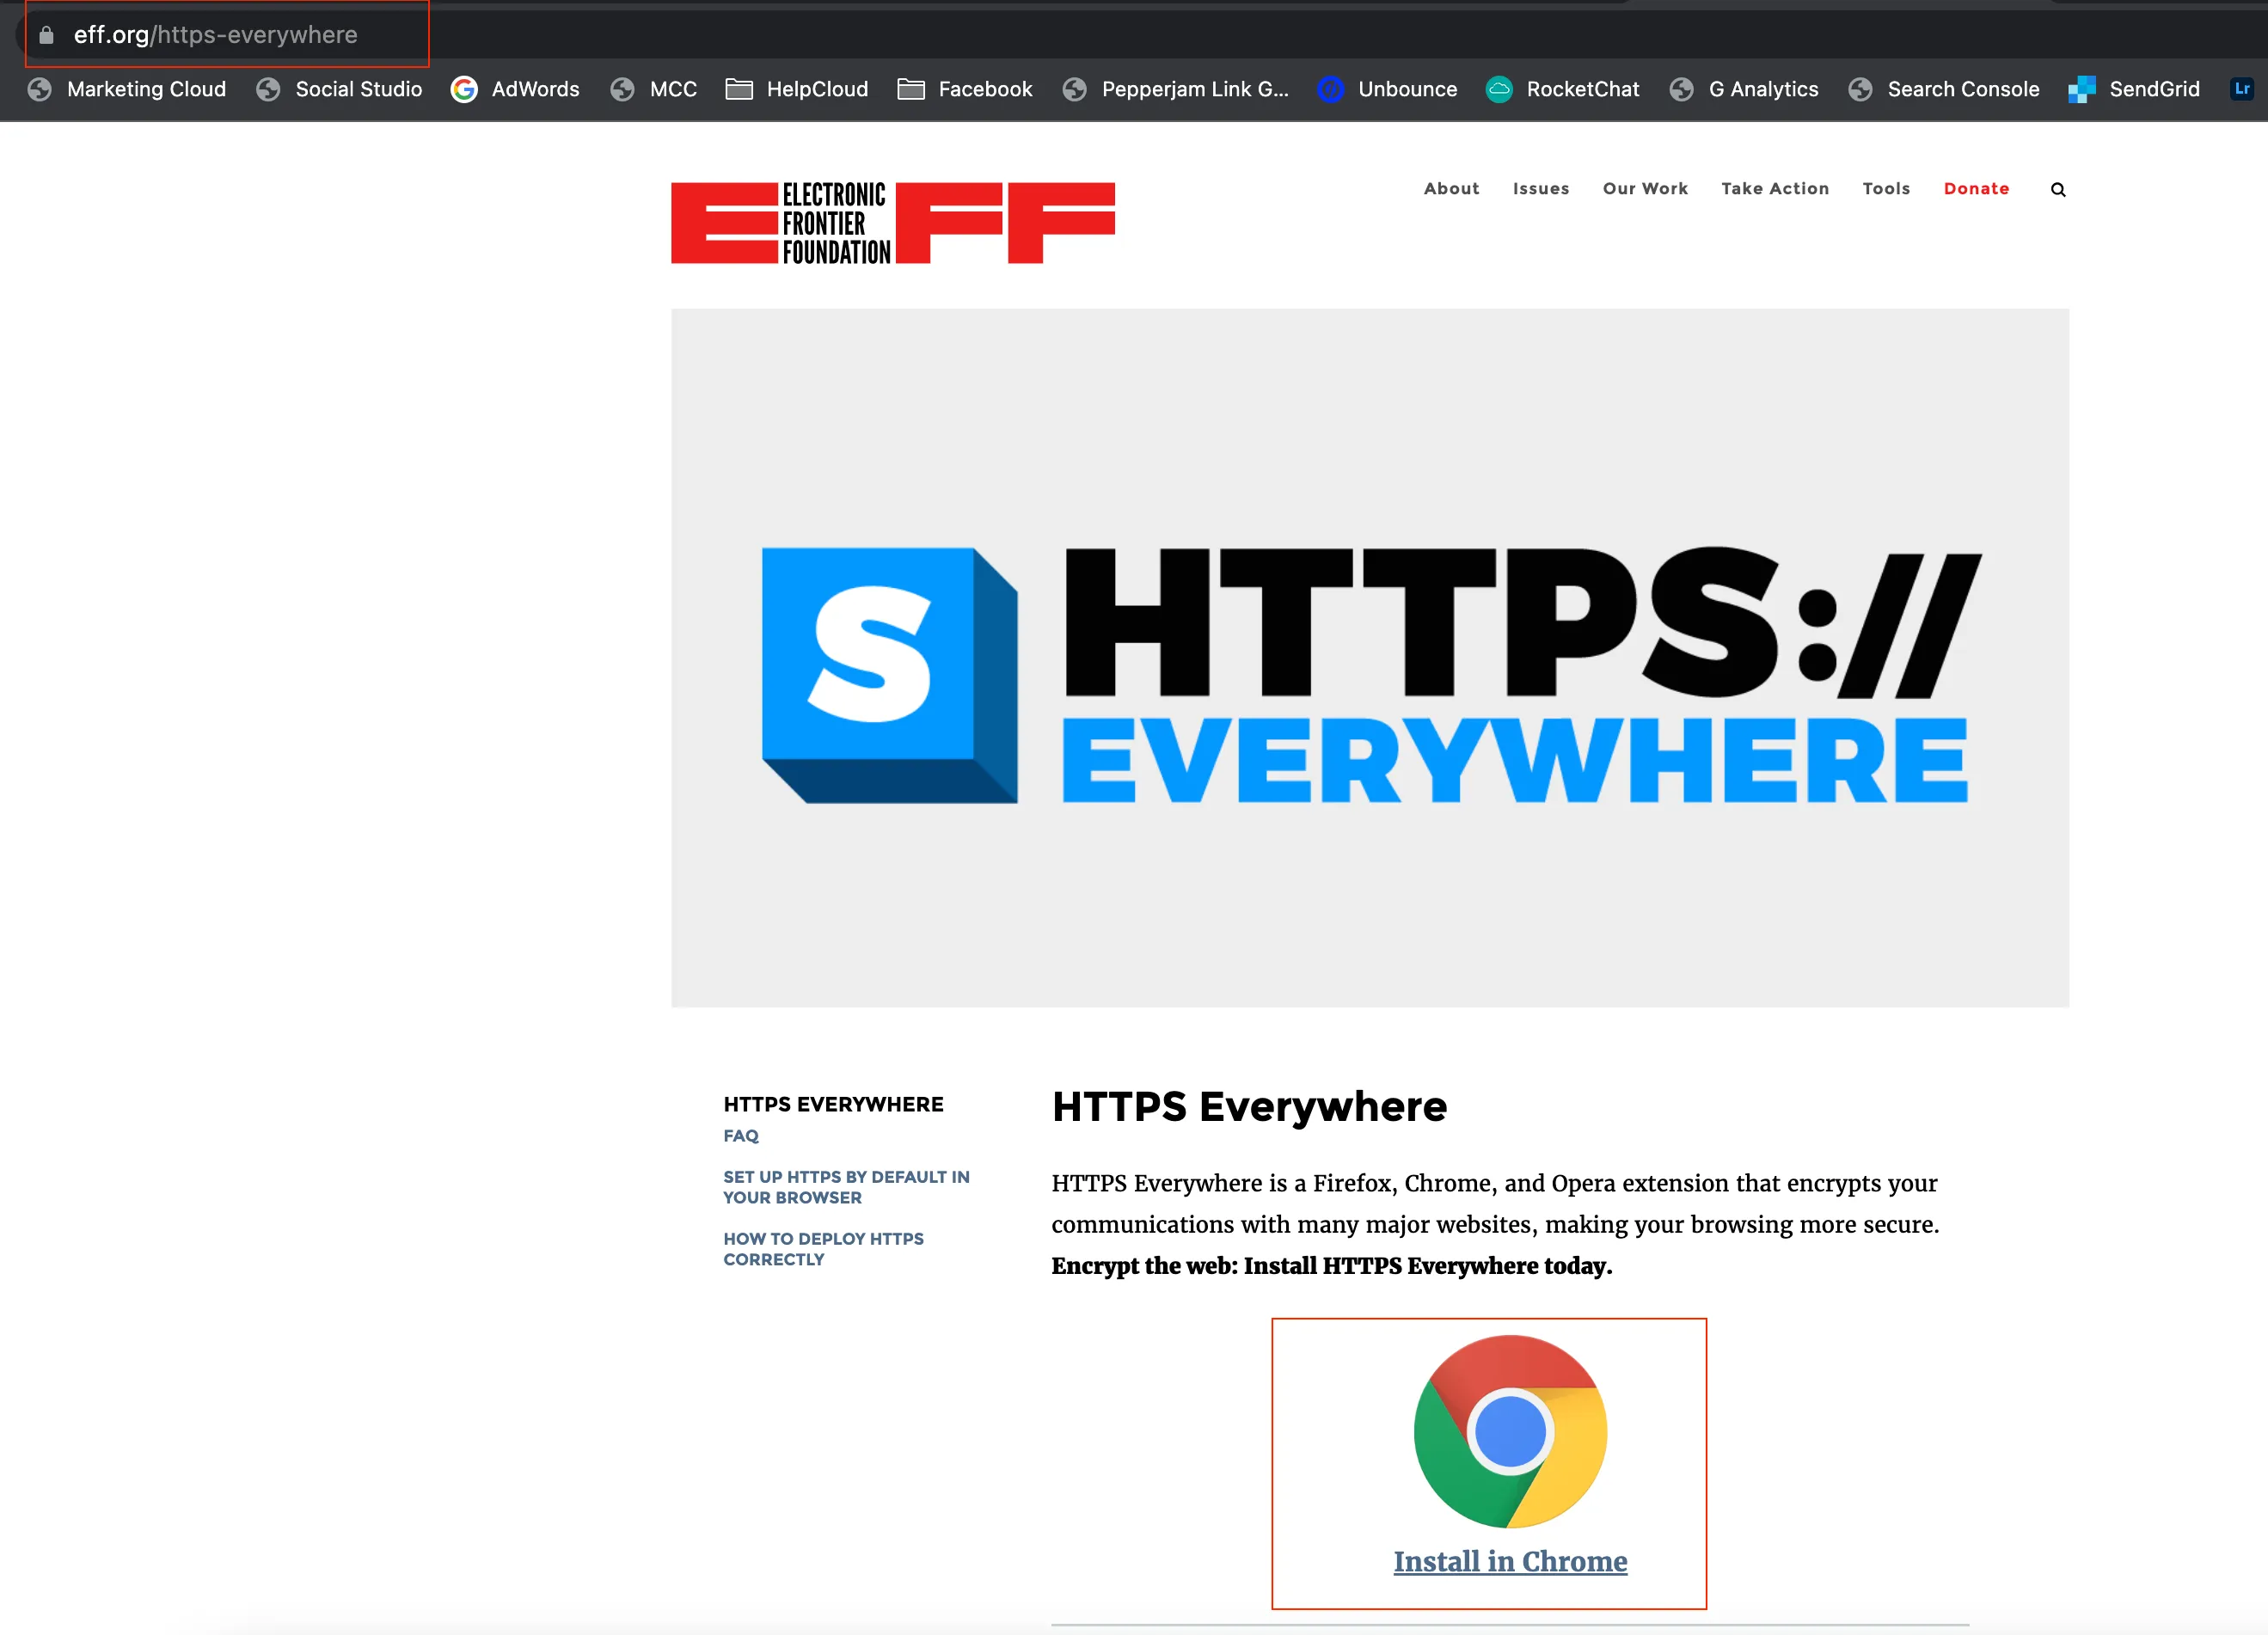This screenshot has height=1635, width=2268.
Task: Open the Pepperjam Link G... bookmark
Action: coord(1175,89)
